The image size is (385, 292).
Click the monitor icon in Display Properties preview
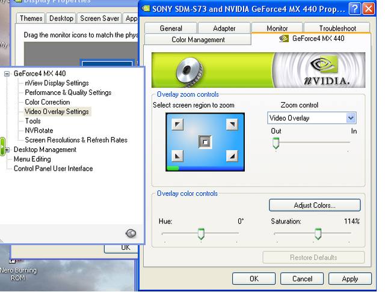click(107, 62)
